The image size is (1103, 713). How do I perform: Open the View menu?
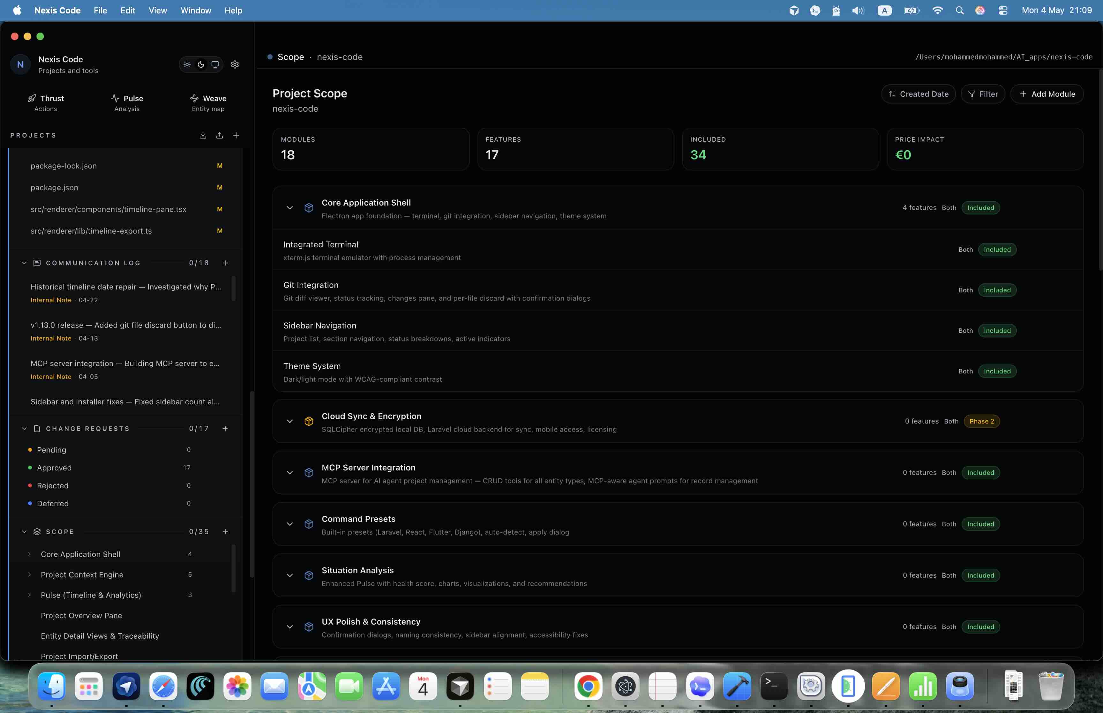point(158,10)
